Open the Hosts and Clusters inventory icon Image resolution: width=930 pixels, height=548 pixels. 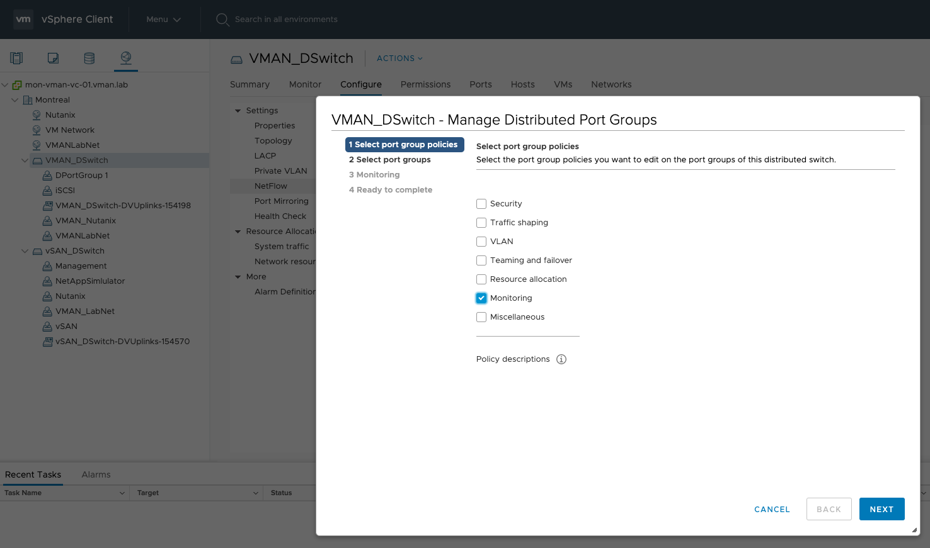coord(16,59)
